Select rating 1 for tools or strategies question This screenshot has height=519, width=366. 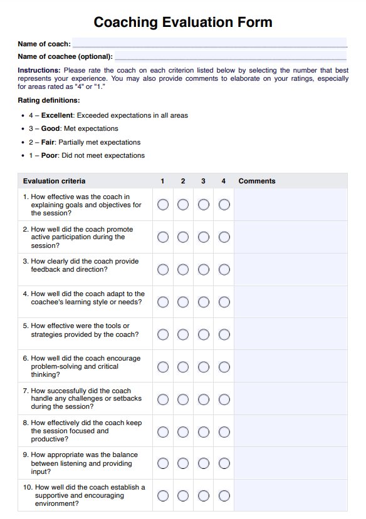[x=162, y=334]
